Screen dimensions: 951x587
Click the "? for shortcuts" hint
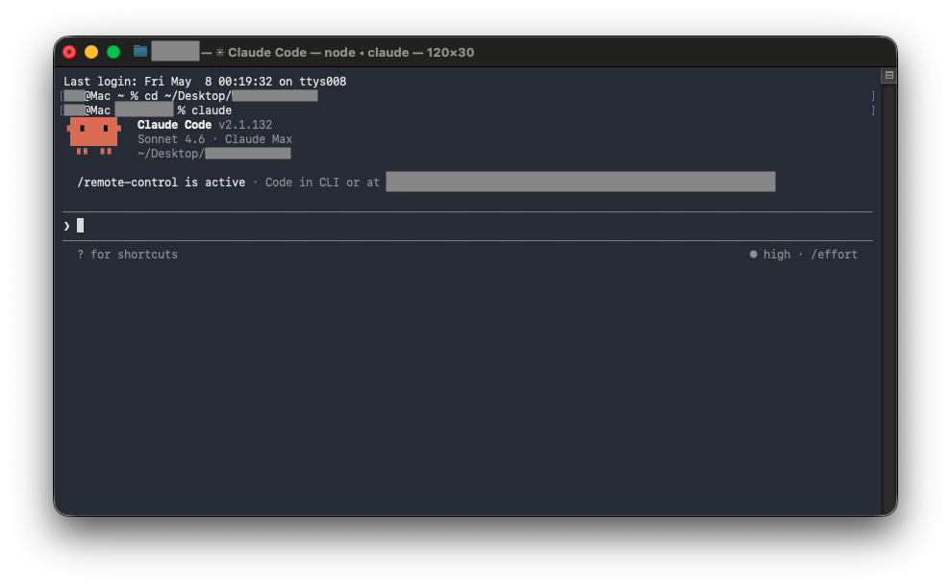tap(127, 255)
